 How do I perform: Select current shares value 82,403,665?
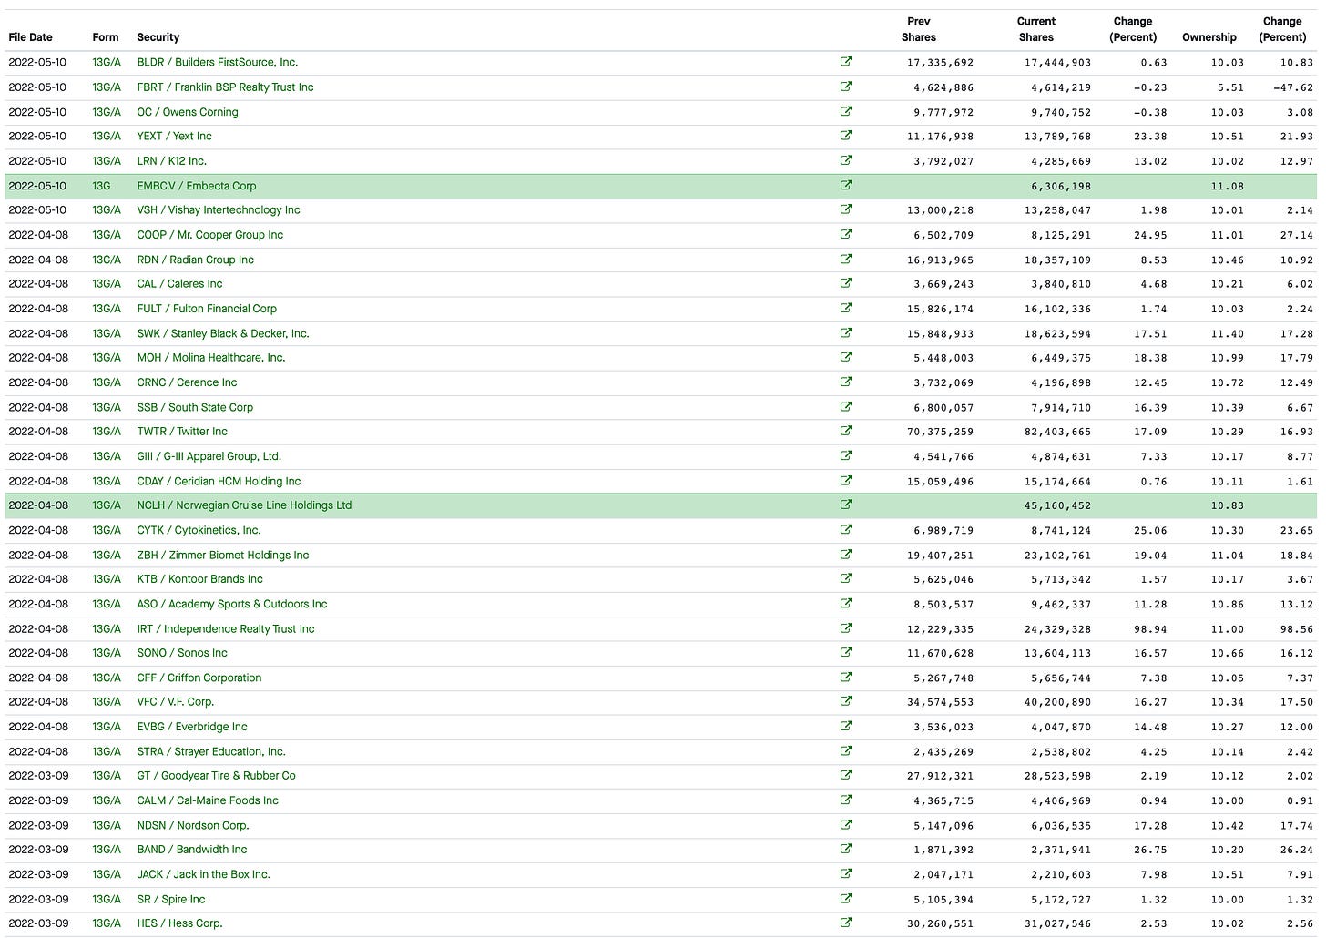click(1057, 432)
